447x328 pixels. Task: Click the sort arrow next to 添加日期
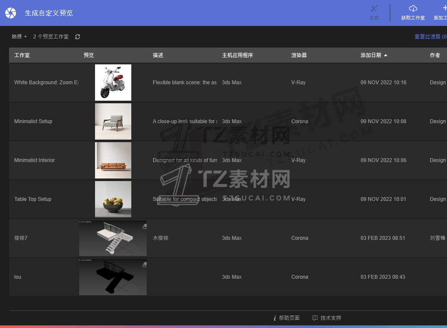point(385,55)
